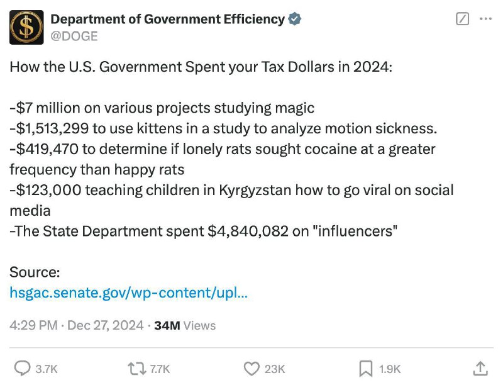
Task: Click the tweet text about kittens study
Action: 223,128
